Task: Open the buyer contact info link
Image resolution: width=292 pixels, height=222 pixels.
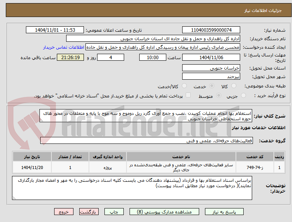Action: tap(64, 47)
